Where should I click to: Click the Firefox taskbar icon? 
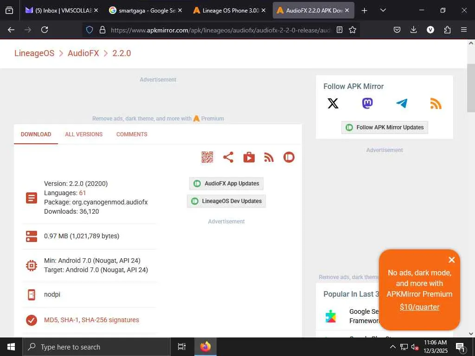tap(205, 347)
